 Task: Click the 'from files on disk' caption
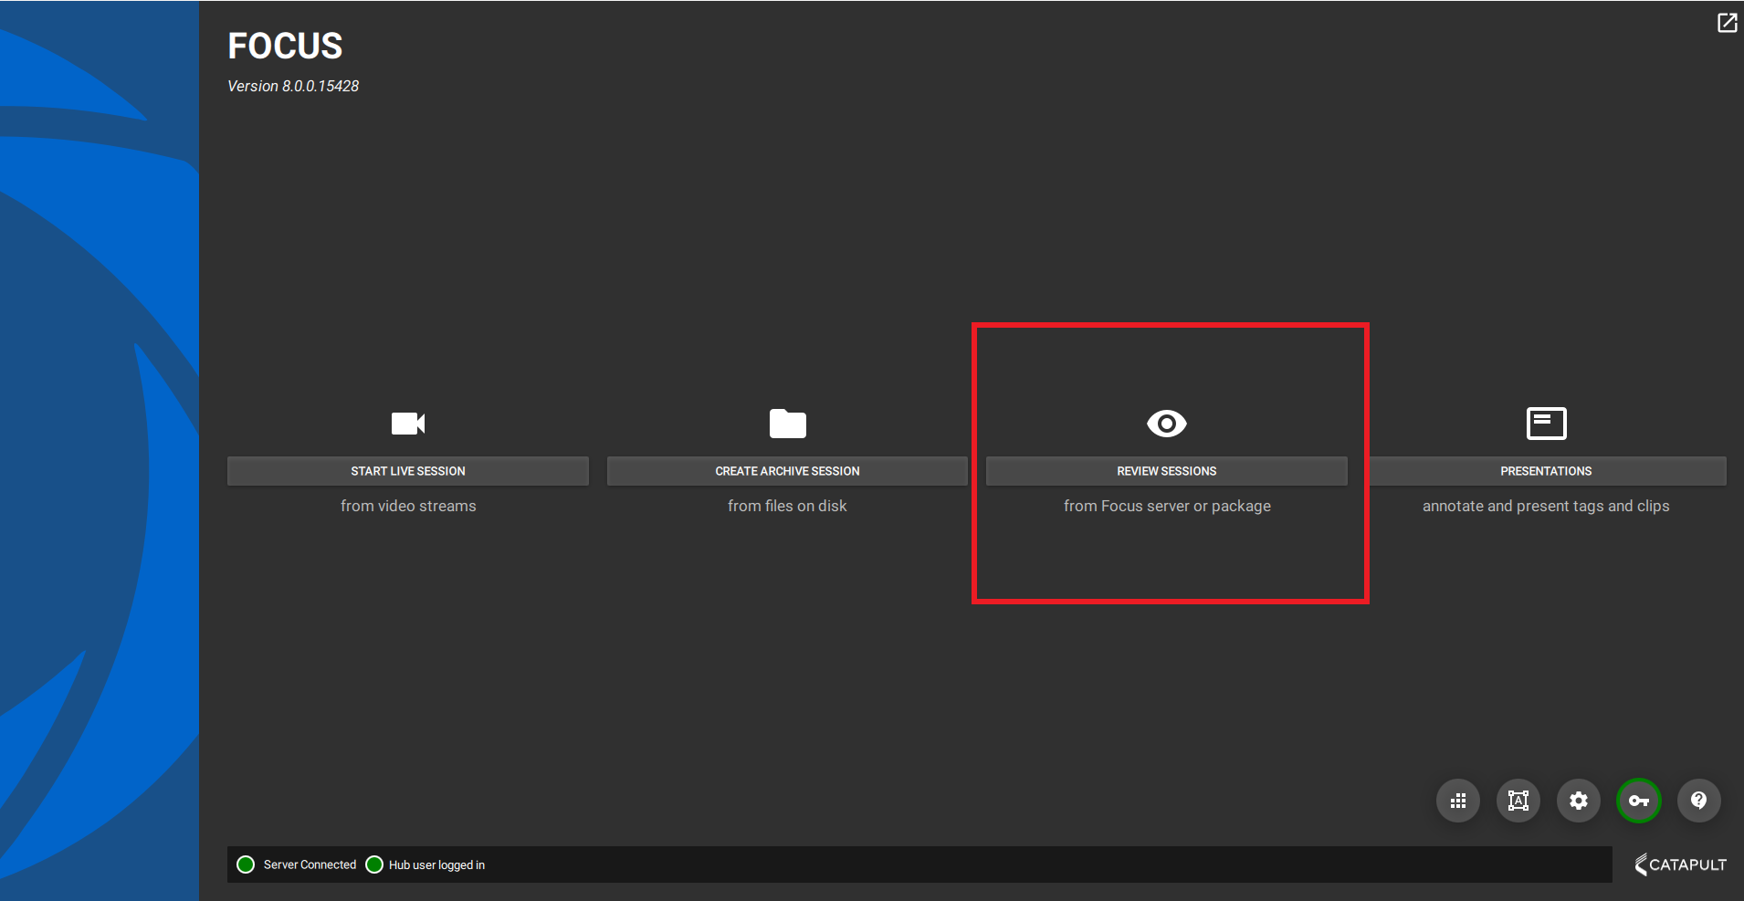tap(787, 506)
